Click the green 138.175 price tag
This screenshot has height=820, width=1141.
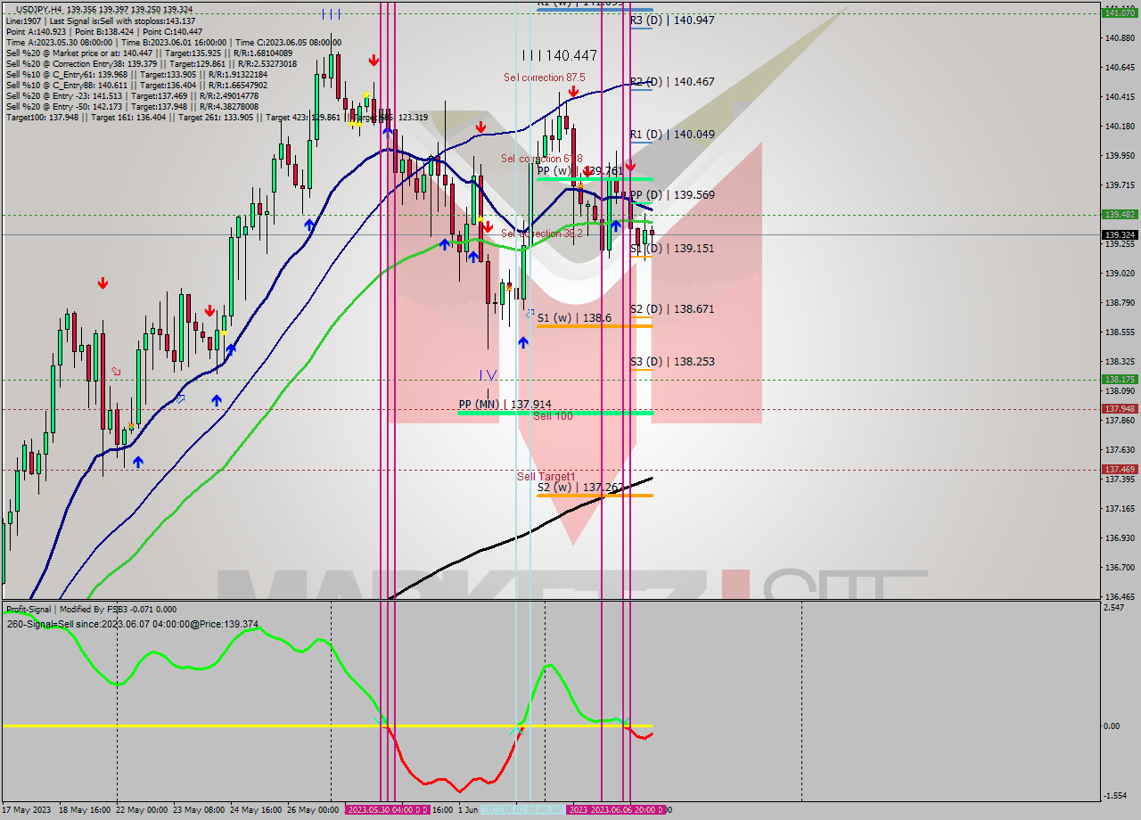[1120, 379]
